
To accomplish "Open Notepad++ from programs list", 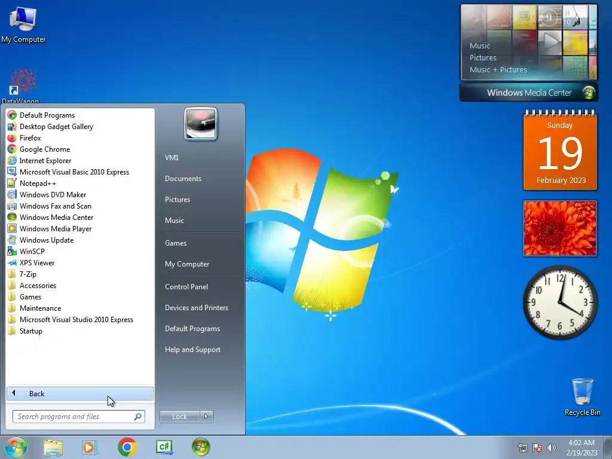I will [38, 183].
